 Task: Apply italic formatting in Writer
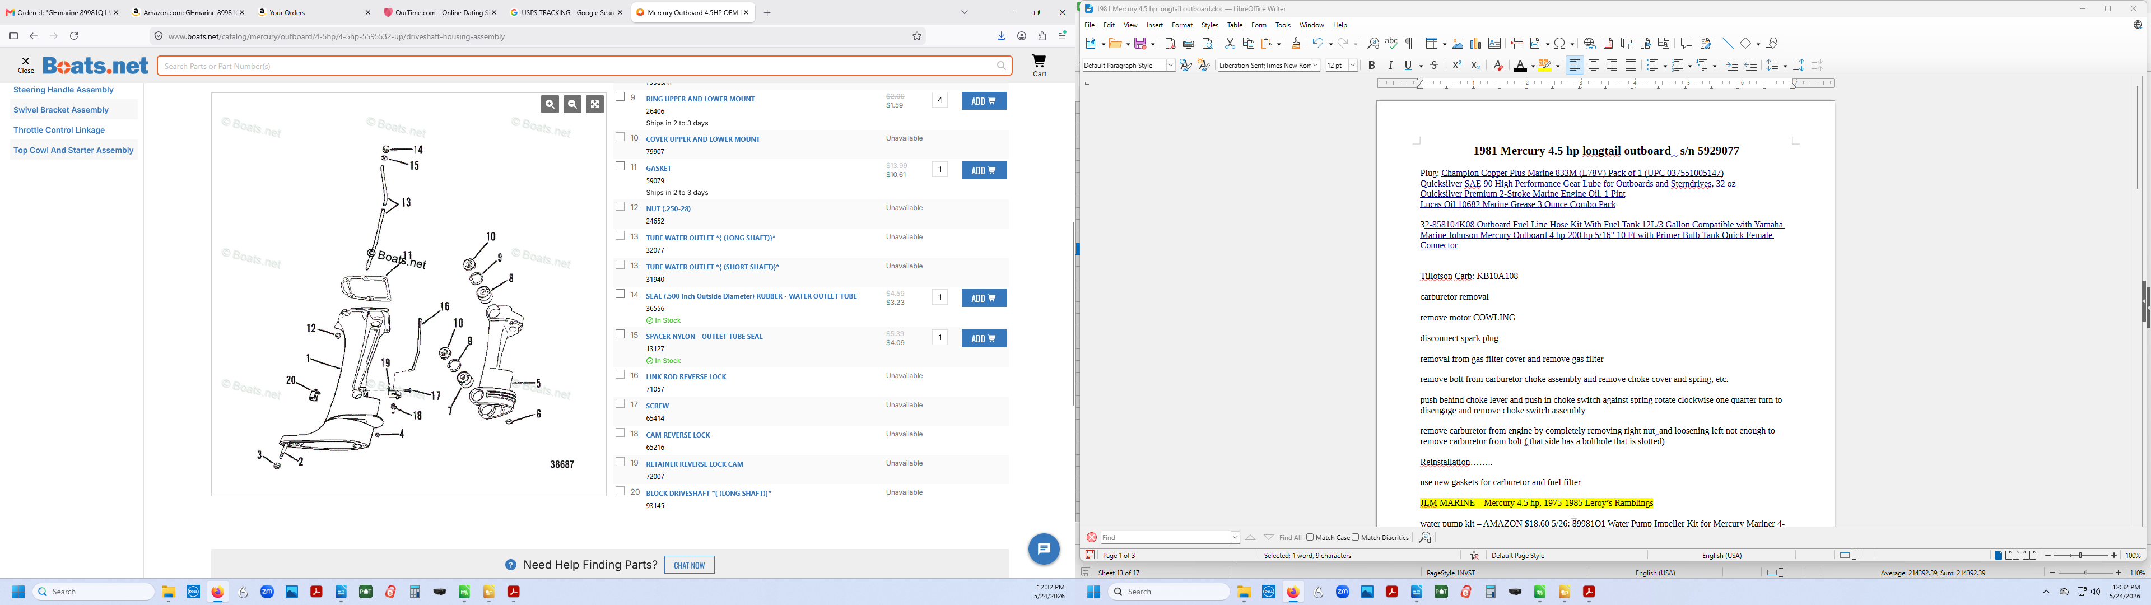click(1390, 65)
